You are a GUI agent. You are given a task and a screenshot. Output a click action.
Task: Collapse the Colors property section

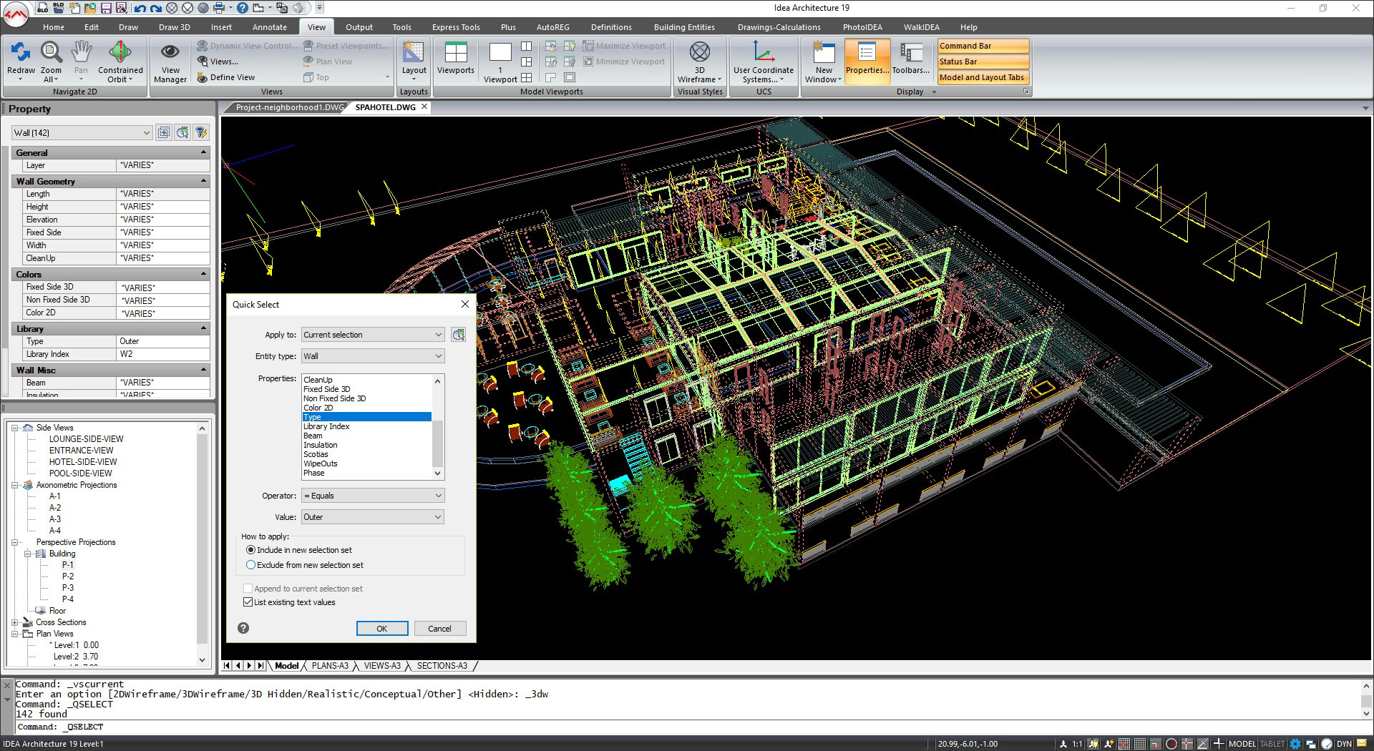click(x=203, y=274)
